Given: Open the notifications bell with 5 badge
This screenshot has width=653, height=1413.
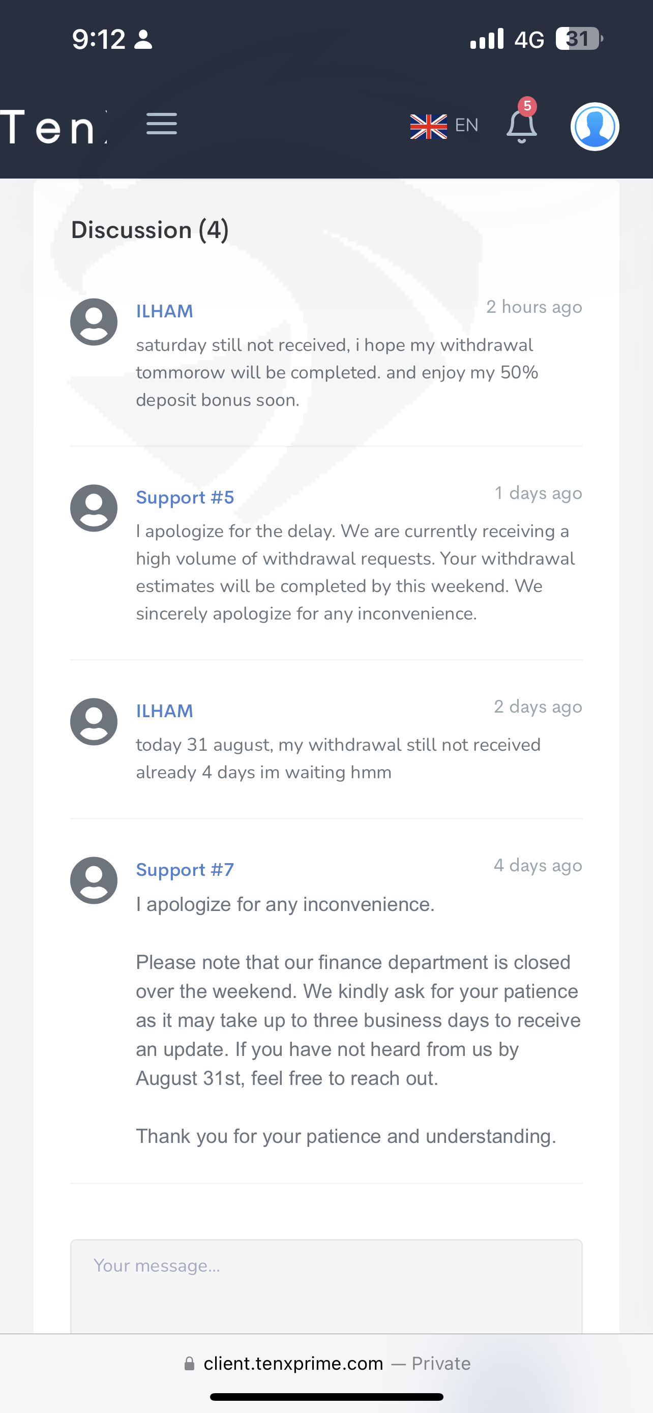Looking at the screenshot, I should (x=521, y=124).
